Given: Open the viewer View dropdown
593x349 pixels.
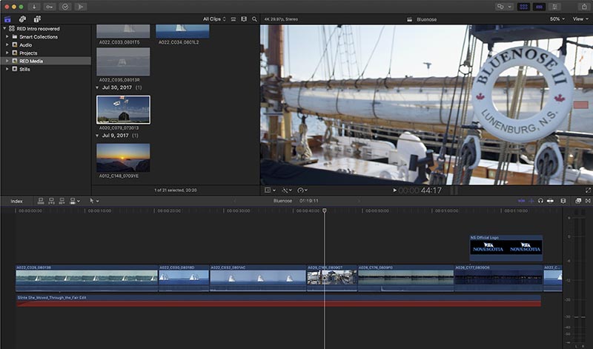Looking at the screenshot, I should pyautogui.click(x=580, y=19).
